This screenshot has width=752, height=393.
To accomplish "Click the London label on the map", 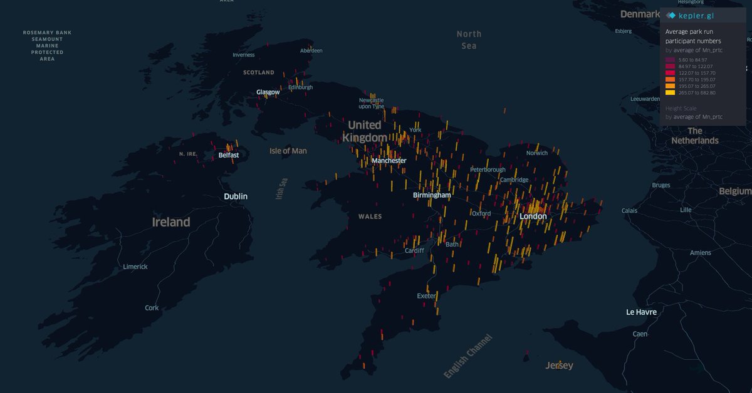I will [533, 217].
